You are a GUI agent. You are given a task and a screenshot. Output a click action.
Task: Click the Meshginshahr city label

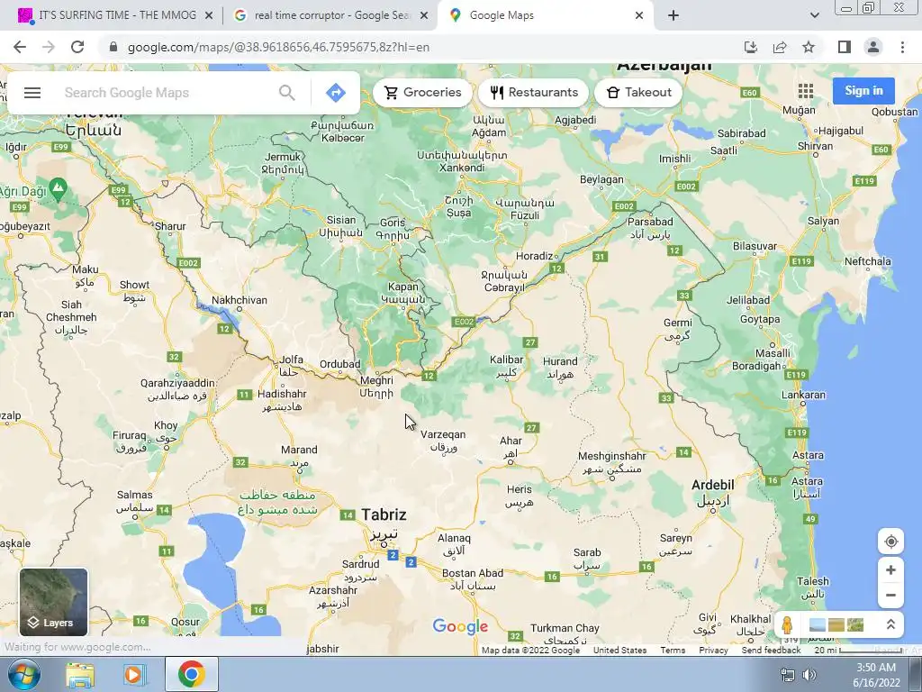click(x=612, y=456)
